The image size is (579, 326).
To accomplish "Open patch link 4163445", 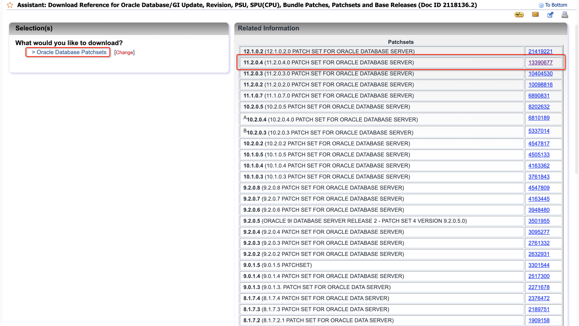I will (539, 199).
